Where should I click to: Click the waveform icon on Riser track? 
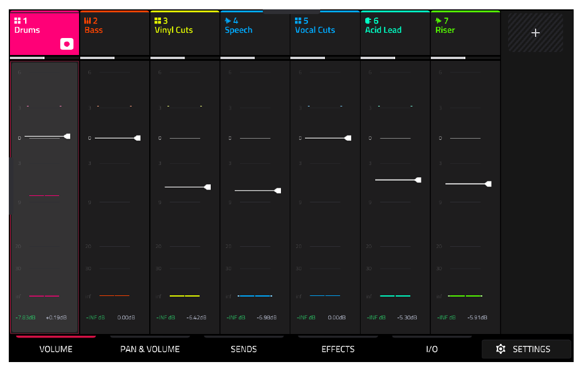coord(438,20)
